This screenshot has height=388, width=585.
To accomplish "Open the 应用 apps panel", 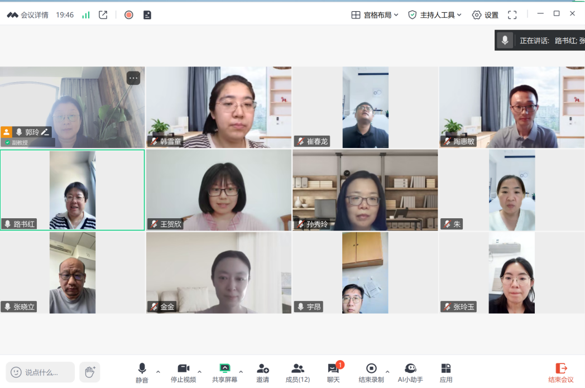I will [446, 373].
